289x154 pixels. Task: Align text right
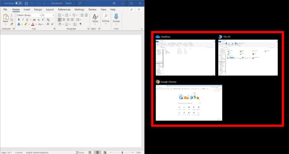pyautogui.click(x=68, y=19)
